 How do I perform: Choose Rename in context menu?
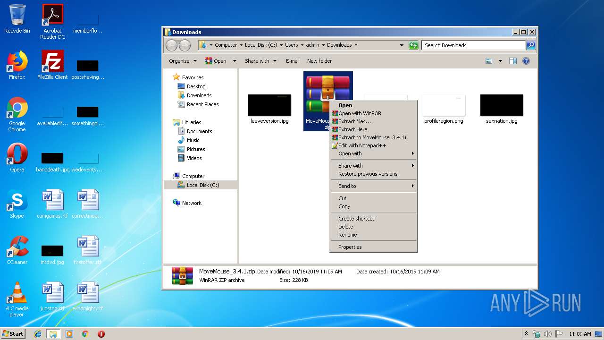pos(373,235)
